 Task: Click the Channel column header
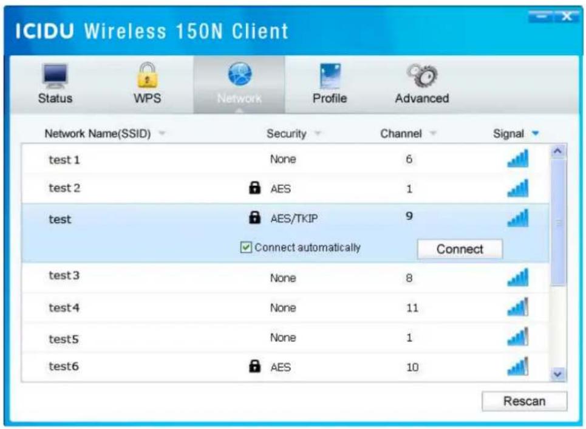(401, 134)
